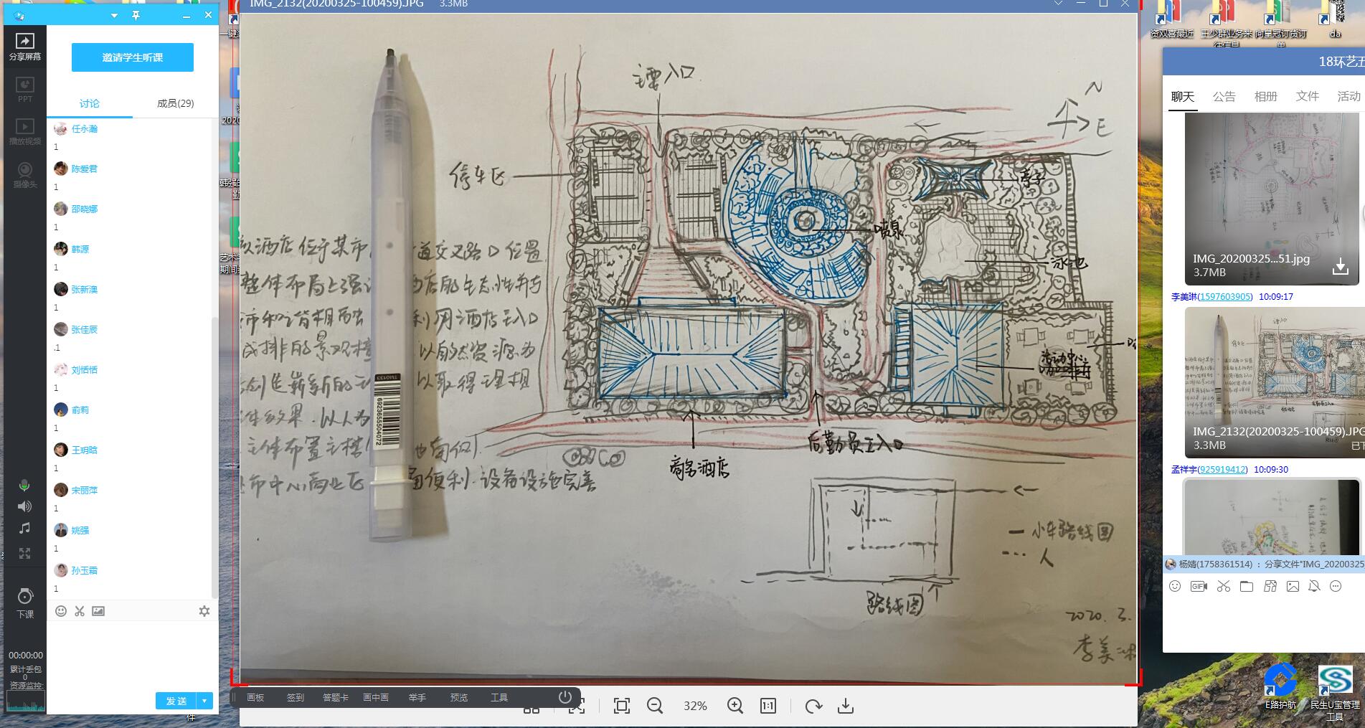Click the student name 任永瀚

coord(85,129)
